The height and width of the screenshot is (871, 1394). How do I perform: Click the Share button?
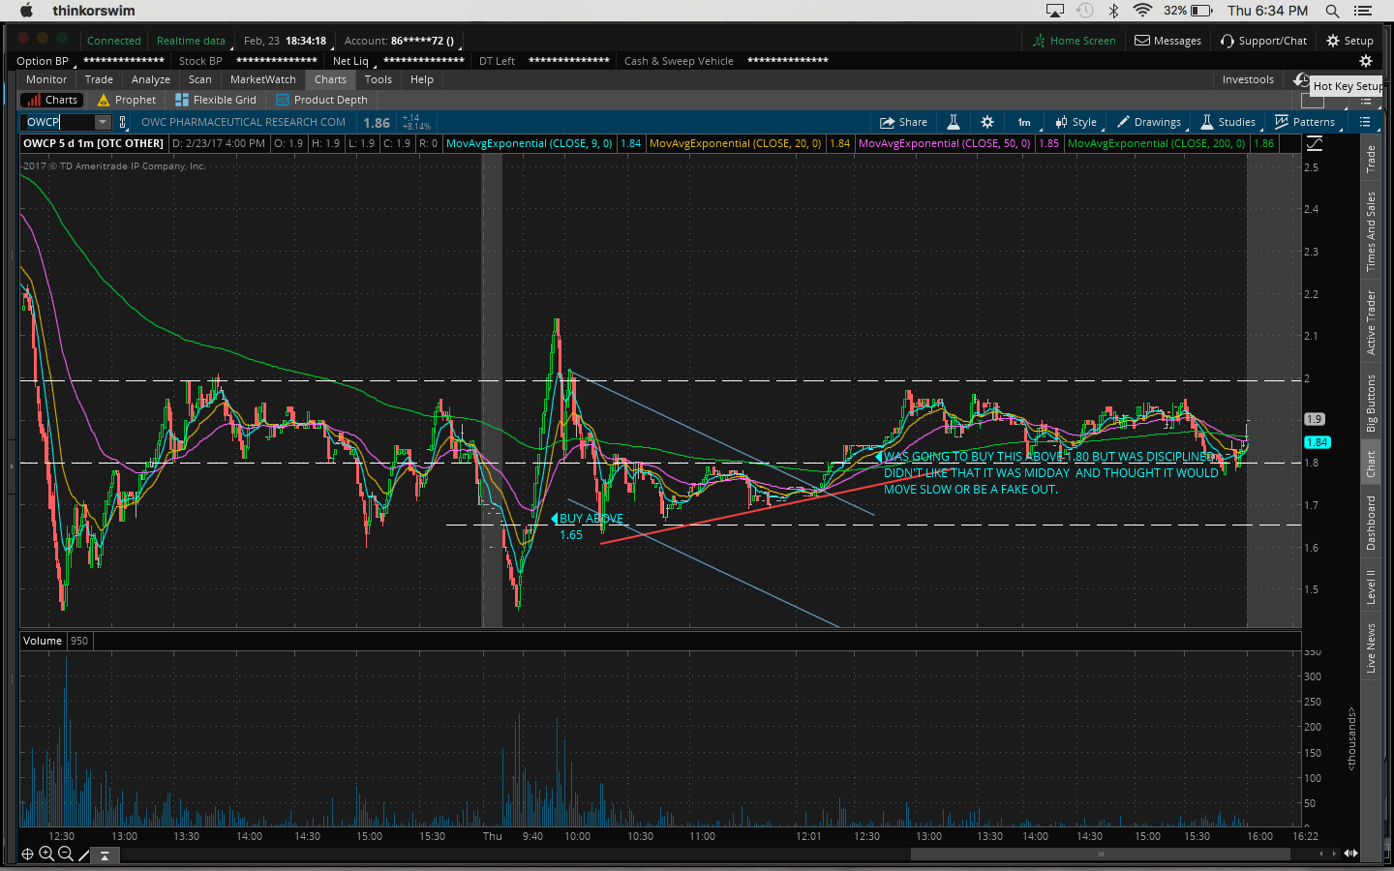coord(902,122)
